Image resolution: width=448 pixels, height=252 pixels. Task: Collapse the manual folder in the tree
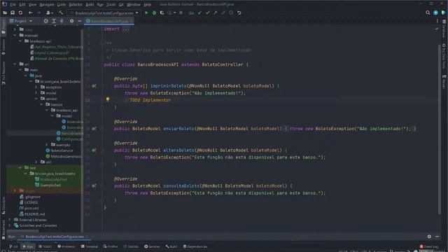coord(15,36)
